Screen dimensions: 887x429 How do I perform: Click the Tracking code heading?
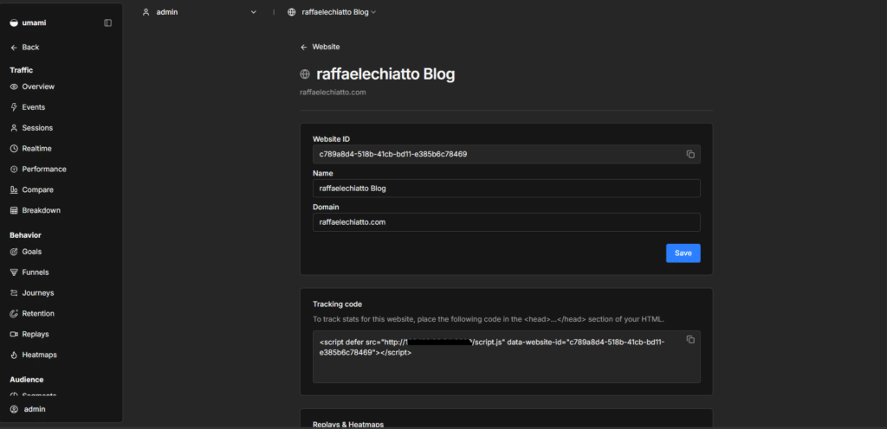coord(337,304)
